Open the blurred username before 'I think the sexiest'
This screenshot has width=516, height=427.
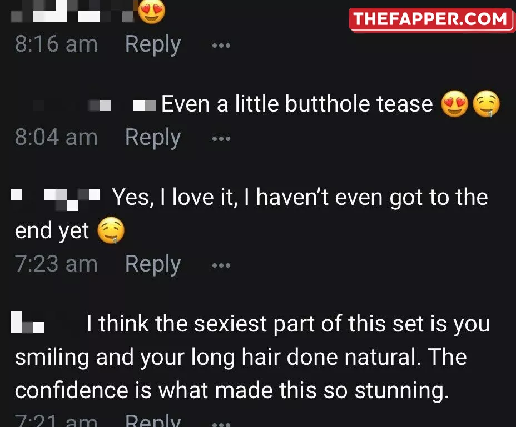[28, 322]
